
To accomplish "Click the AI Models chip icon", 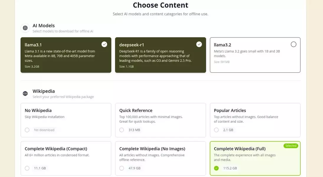I will pyautogui.click(x=25, y=28).
